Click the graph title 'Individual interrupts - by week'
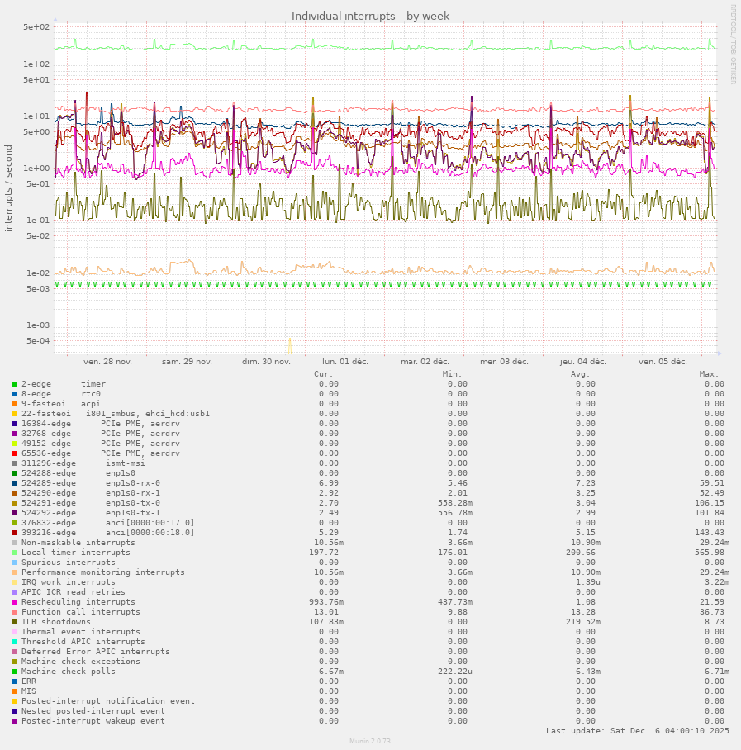 370,16
